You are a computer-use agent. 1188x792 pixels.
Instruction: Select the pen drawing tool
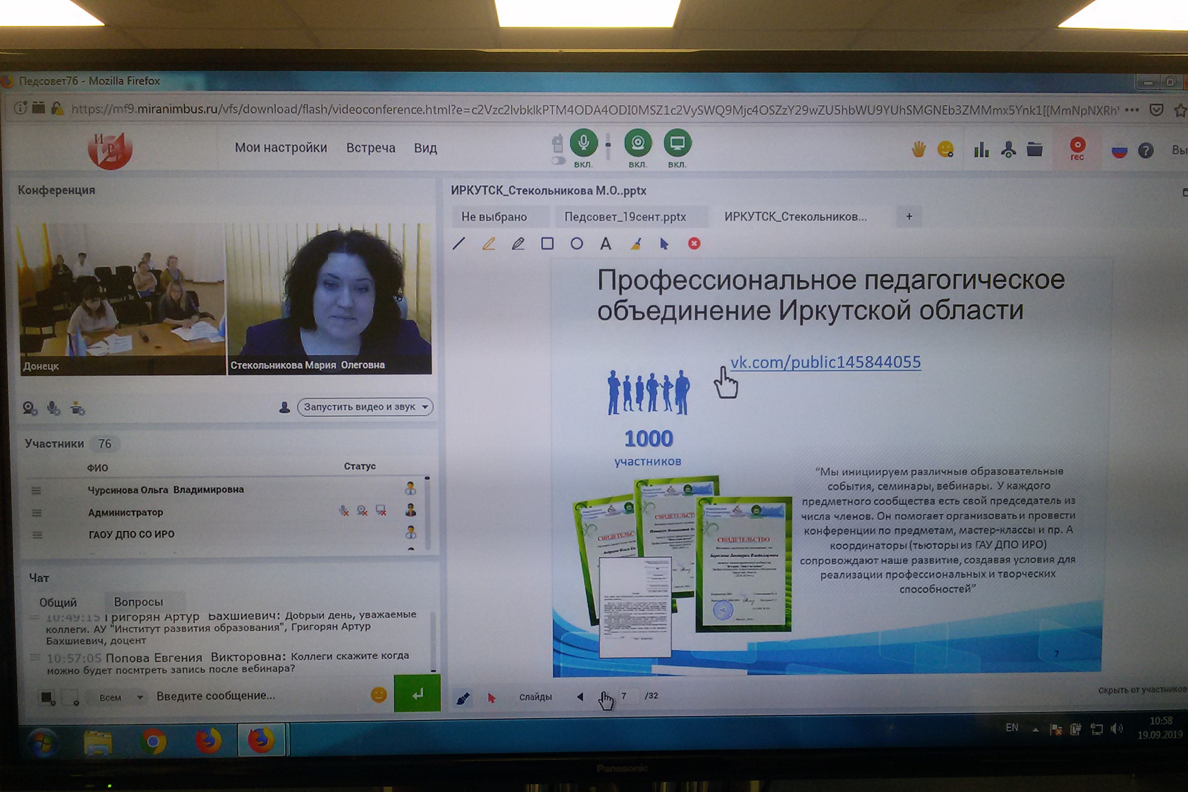click(518, 244)
